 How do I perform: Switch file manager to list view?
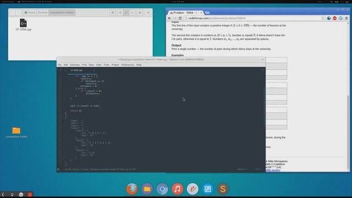(120, 13)
